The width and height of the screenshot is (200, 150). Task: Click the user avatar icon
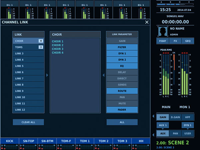pos(163,32)
